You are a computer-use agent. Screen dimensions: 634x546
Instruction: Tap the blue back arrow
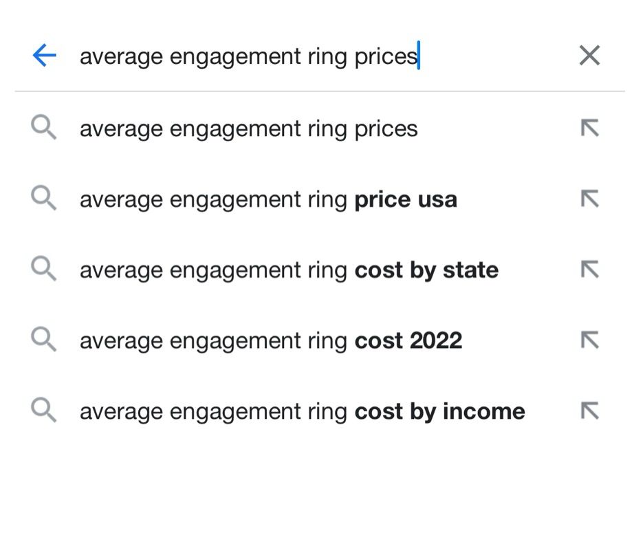coord(44,56)
